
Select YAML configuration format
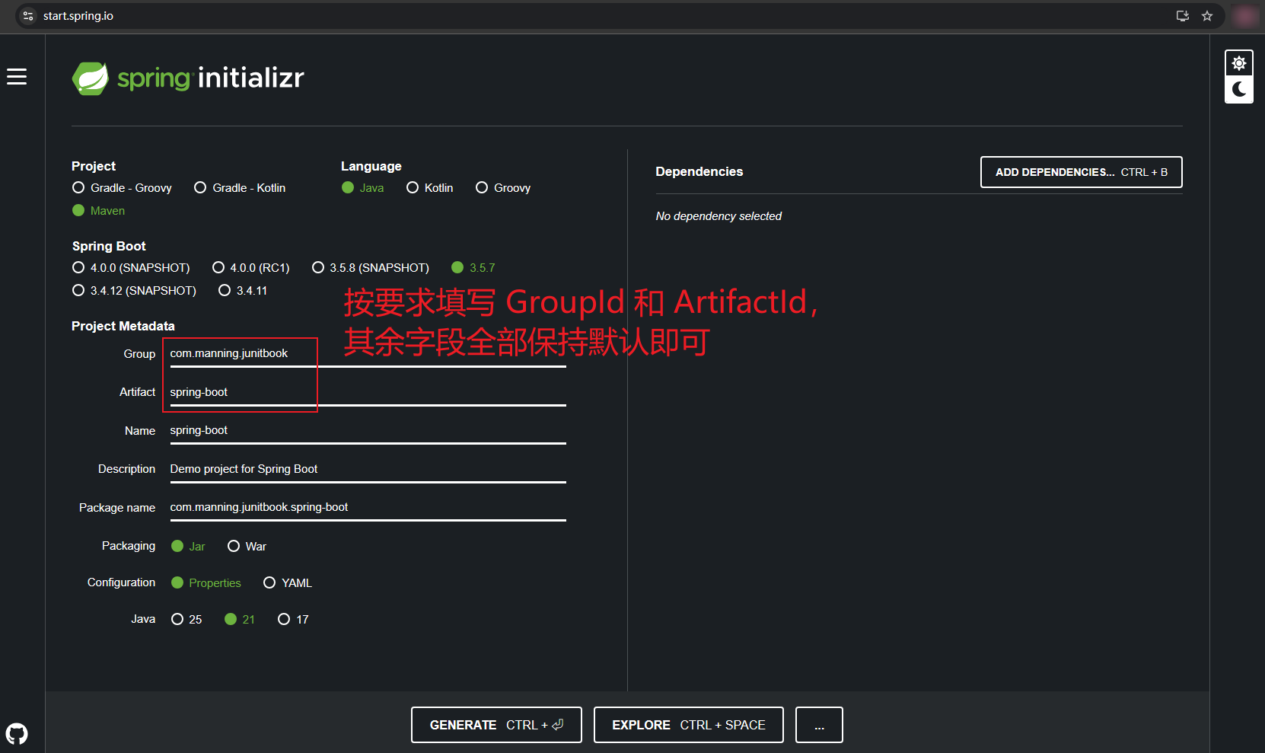tap(288, 583)
